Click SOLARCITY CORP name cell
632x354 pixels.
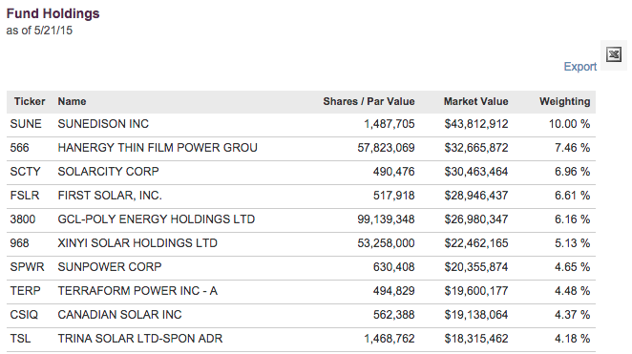(x=109, y=172)
